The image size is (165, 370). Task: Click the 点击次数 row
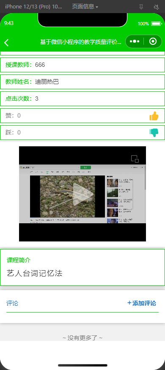[82, 99]
